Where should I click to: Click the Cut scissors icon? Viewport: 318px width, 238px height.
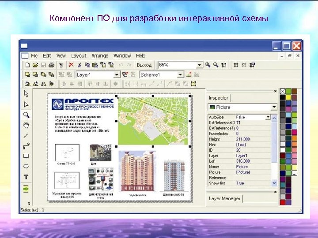79,65
